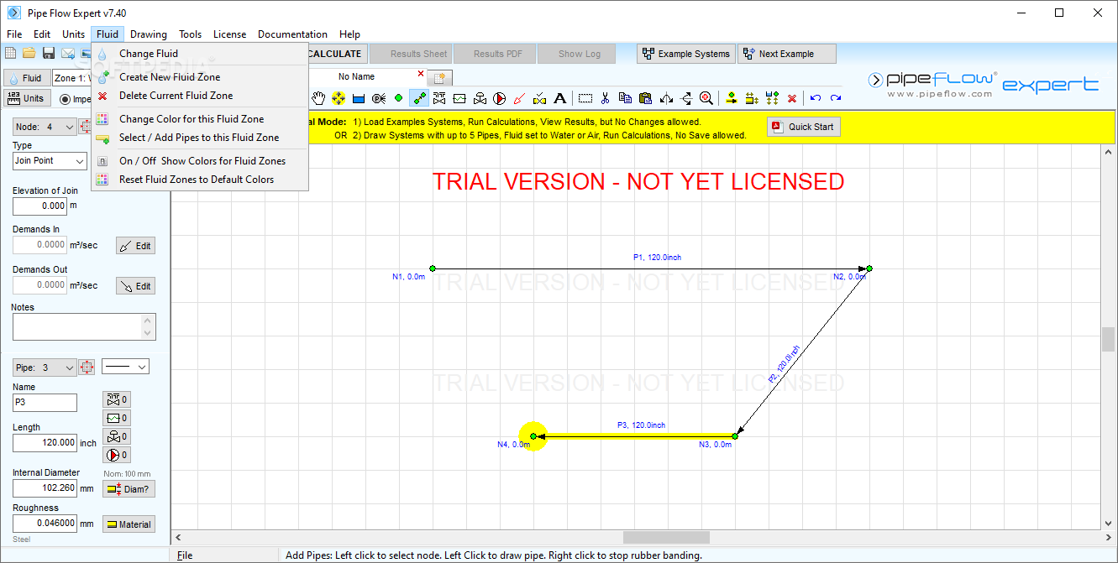The height and width of the screenshot is (563, 1118).
Task: Open the Pipe number dropdown
Action: 44,368
